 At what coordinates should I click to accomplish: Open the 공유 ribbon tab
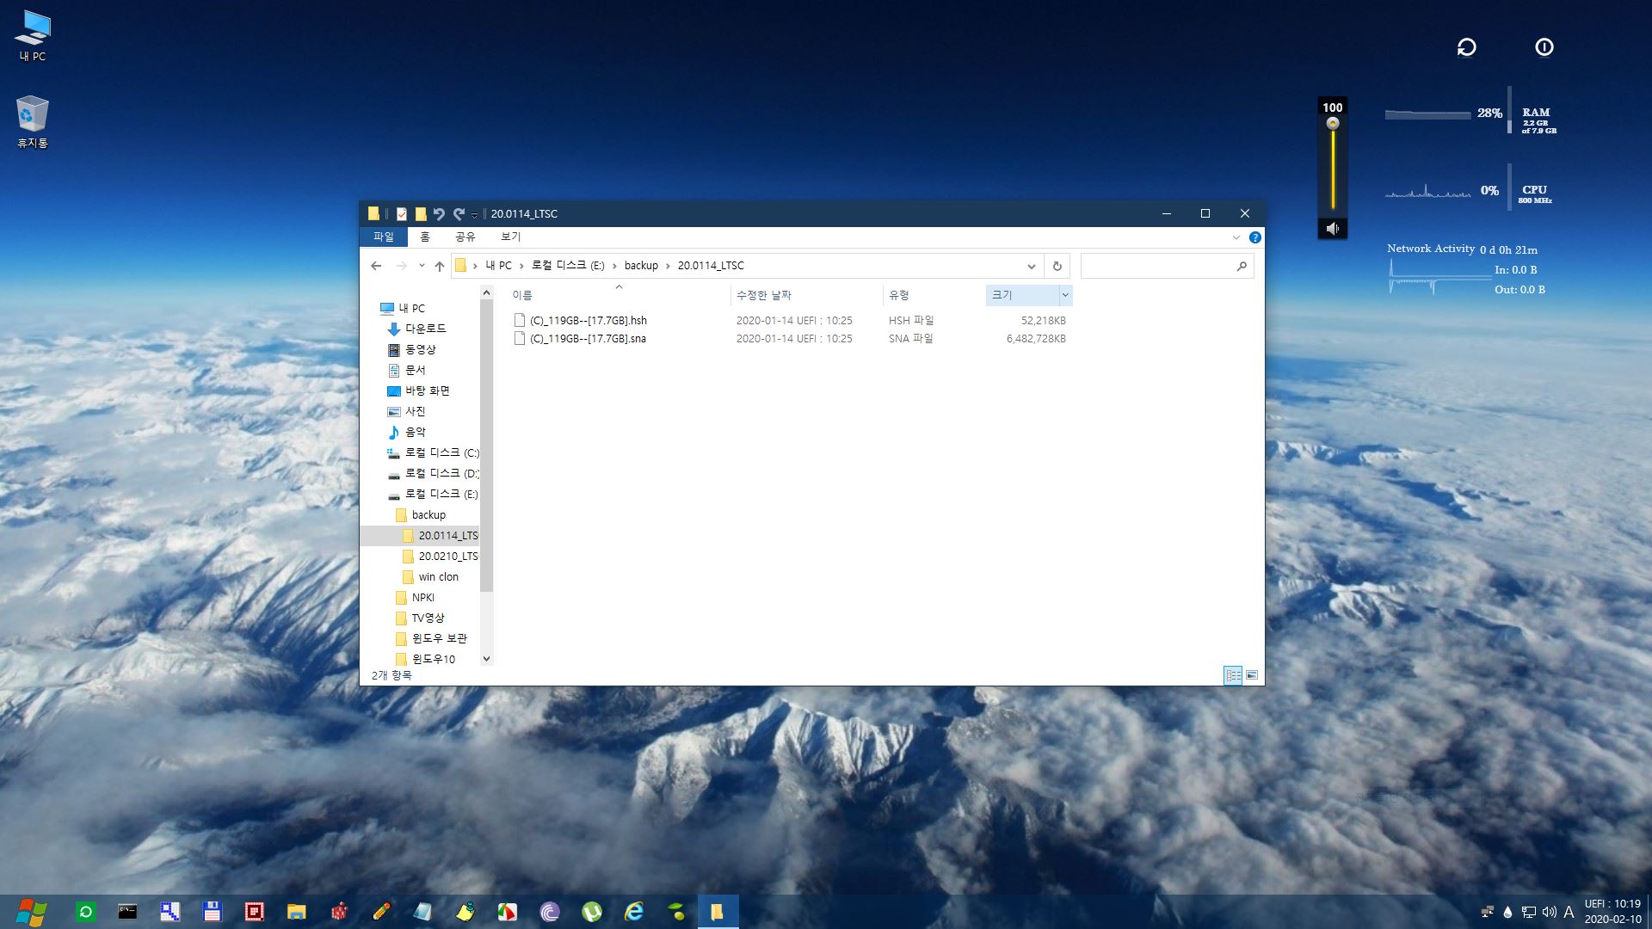465,237
